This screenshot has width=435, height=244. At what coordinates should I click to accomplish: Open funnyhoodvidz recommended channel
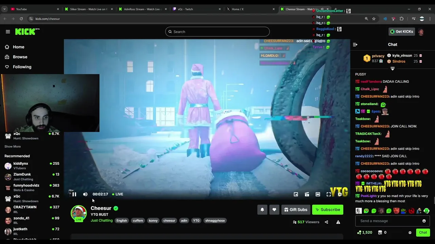tap(32, 187)
